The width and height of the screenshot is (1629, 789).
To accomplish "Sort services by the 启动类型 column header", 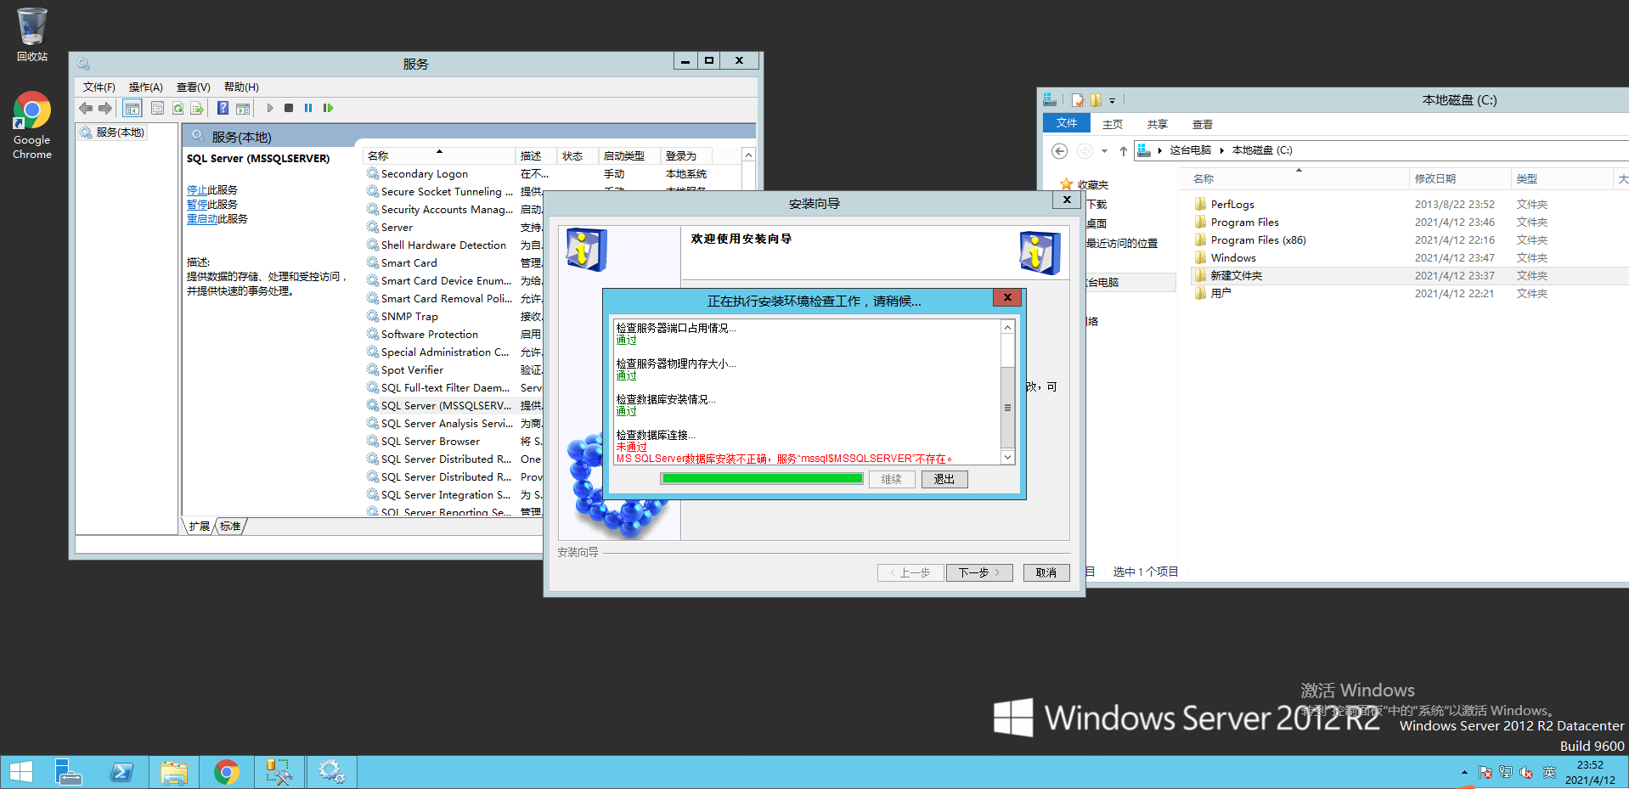I will (x=628, y=156).
